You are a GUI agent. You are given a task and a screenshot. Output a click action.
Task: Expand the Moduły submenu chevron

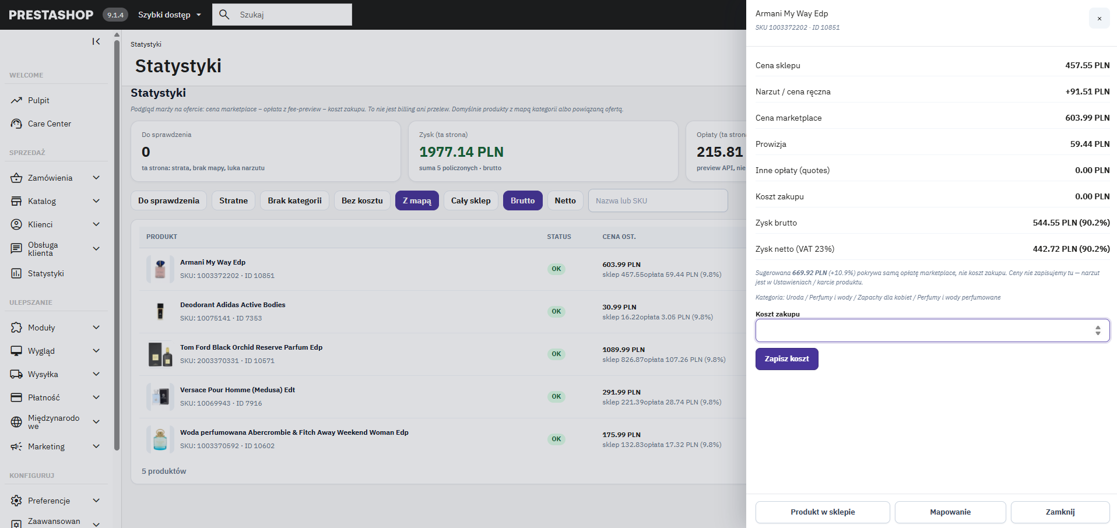96,328
